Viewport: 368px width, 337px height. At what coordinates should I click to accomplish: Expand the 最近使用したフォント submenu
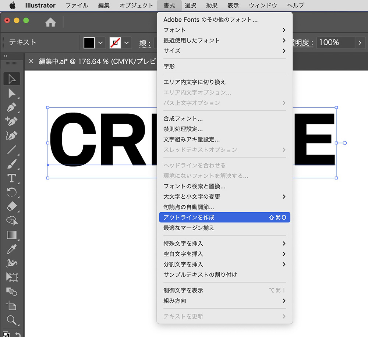(x=224, y=40)
